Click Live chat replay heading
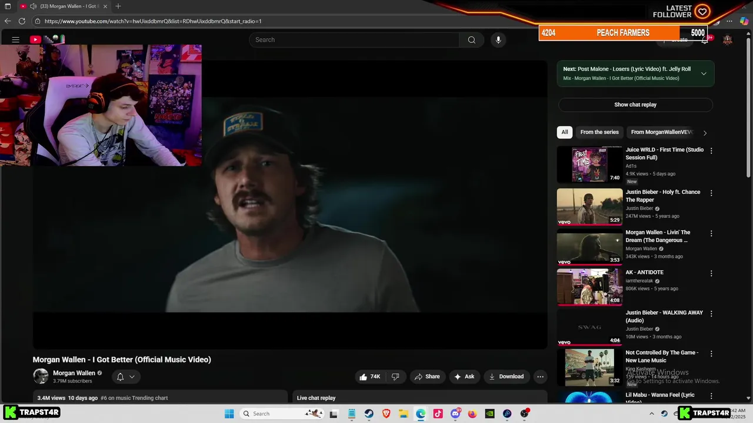Screen dimensions: 753x423 [x=316, y=398]
